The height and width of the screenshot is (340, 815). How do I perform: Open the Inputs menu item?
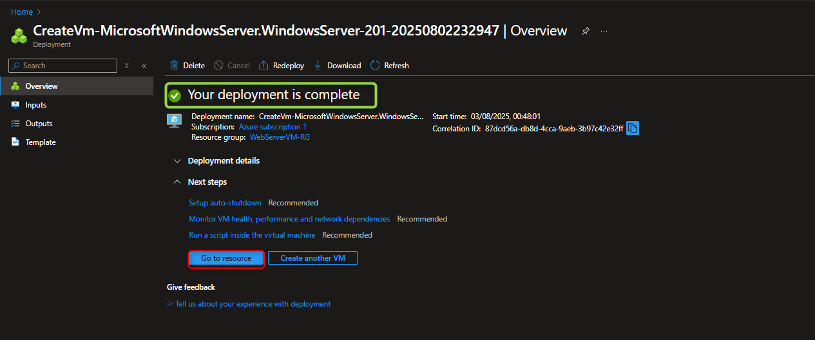pos(77,105)
